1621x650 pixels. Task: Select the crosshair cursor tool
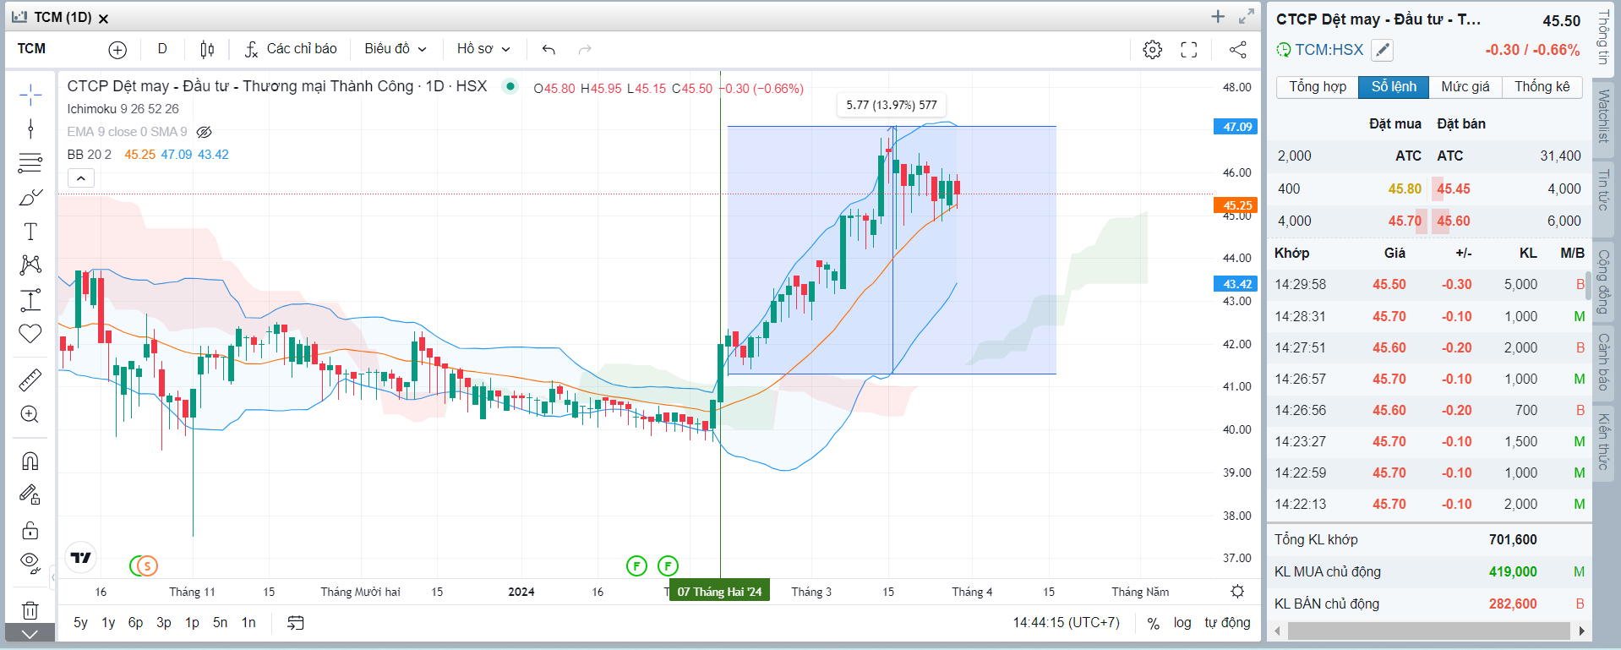coord(30,95)
